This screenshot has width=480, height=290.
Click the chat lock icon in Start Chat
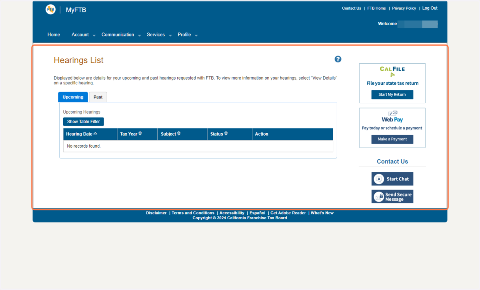point(379,179)
